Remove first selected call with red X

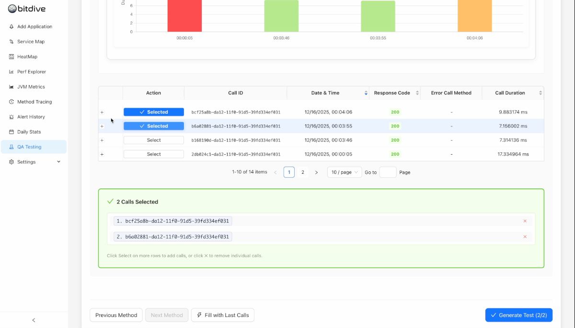(x=525, y=221)
